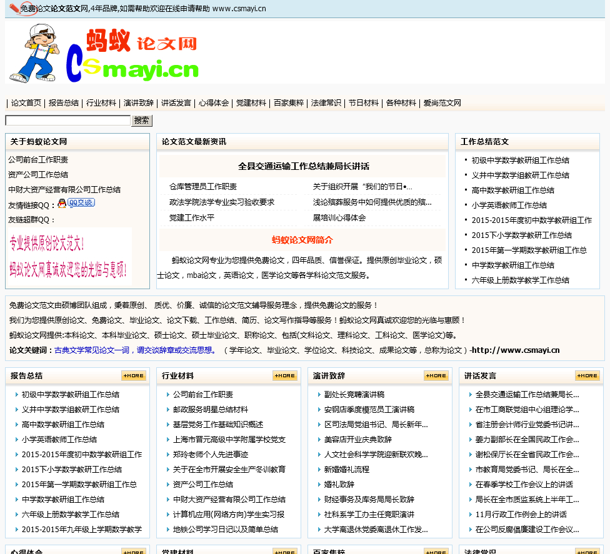The width and height of the screenshot is (610, 554).
Task: Open 上海市晋元高级中学附属学校党支 link
Action: (229, 440)
